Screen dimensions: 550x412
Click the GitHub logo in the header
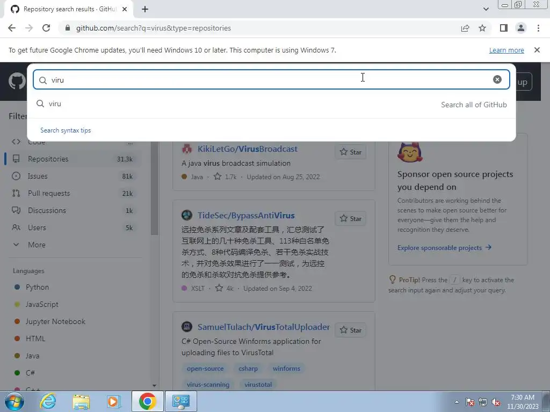coord(17,82)
